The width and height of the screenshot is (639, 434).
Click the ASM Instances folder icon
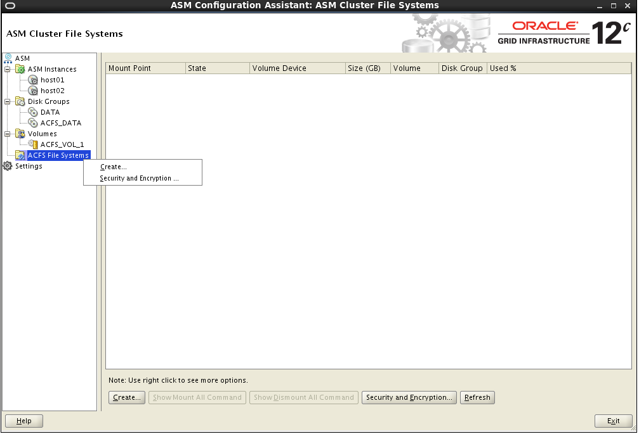(x=20, y=69)
